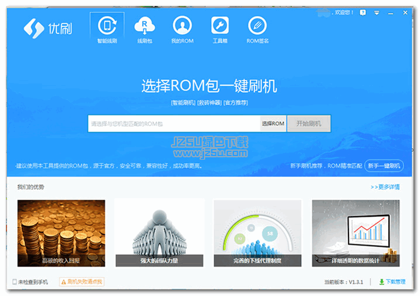Click the ROM package path input field

[174, 124]
